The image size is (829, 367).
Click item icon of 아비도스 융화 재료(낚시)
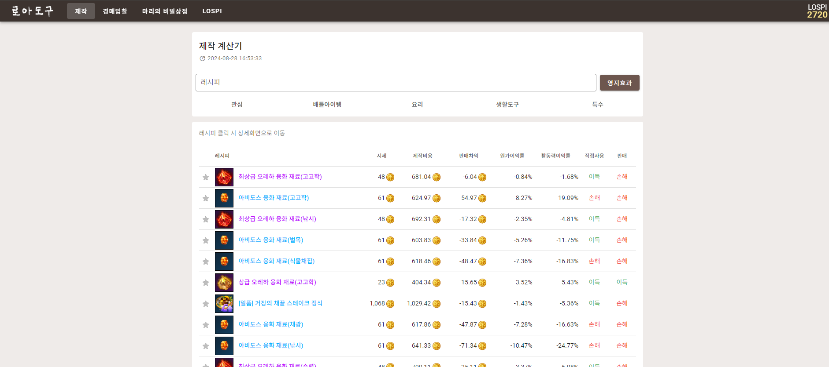coord(224,346)
